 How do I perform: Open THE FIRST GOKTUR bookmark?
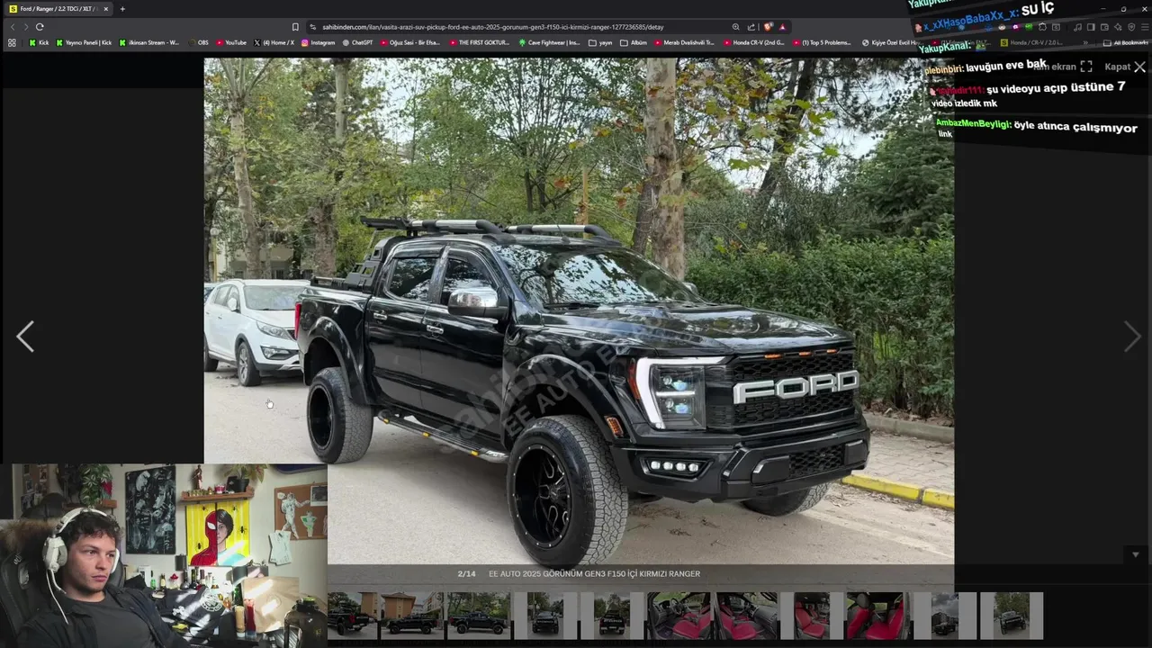click(480, 42)
